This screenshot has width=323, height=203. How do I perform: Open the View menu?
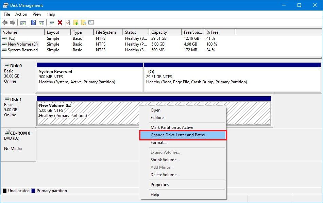click(x=37, y=14)
